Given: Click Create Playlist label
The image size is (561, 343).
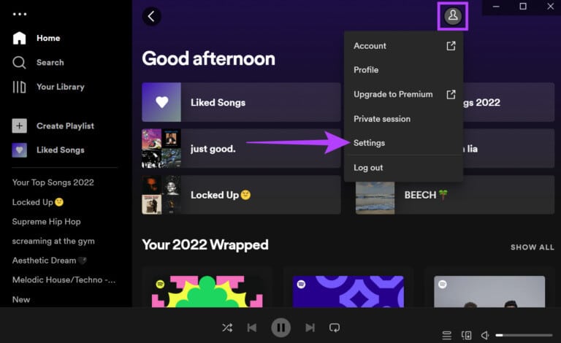Looking at the screenshot, I should click(x=65, y=126).
